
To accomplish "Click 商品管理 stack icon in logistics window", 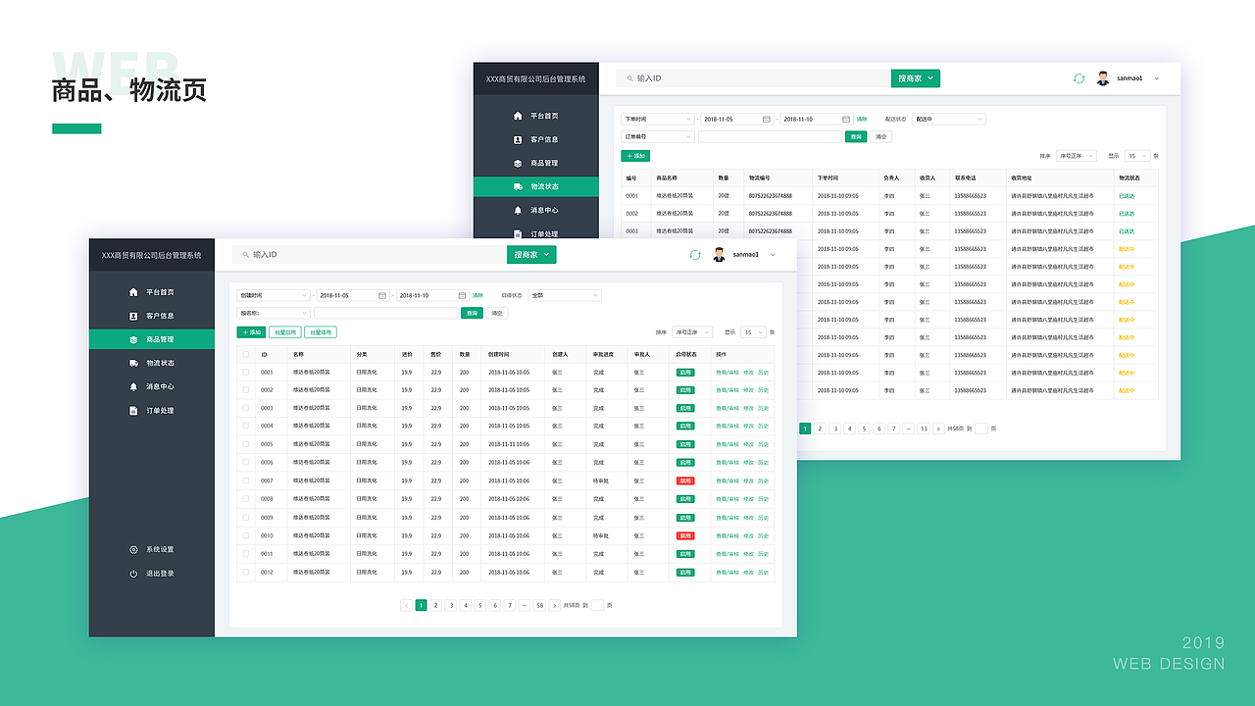I will 518,163.
